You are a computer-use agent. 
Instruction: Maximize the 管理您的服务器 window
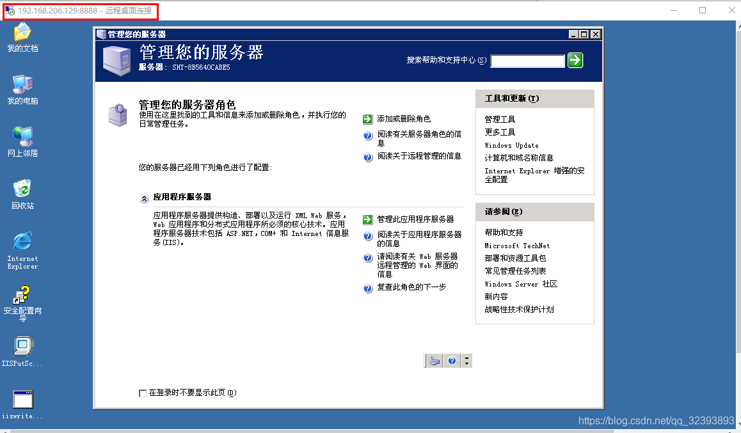click(x=584, y=34)
